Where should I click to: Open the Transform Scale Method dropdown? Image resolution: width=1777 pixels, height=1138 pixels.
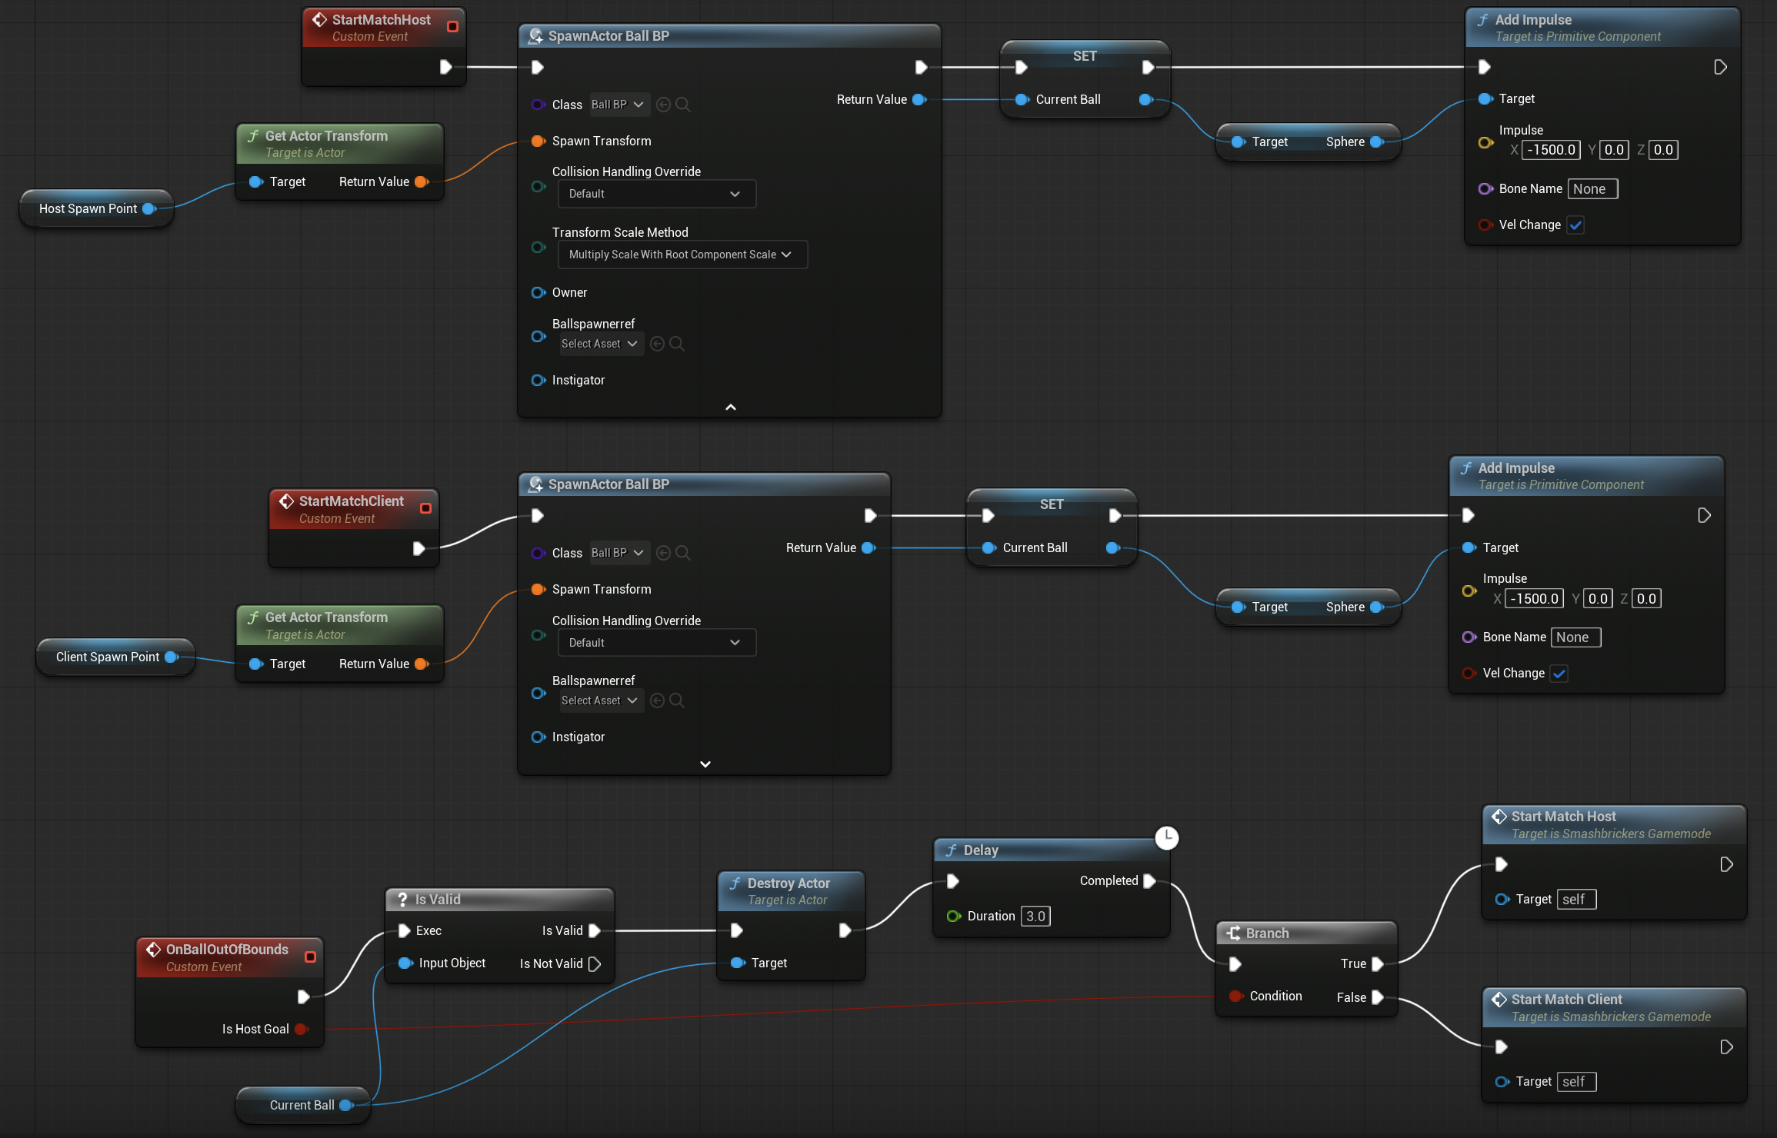682,255
